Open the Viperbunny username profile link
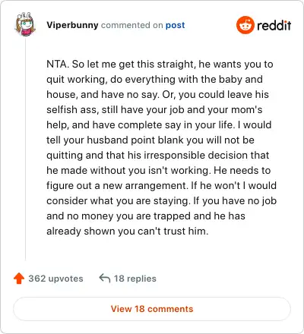The width and height of the screenshot is (304, 334). (x=72, y=25)
